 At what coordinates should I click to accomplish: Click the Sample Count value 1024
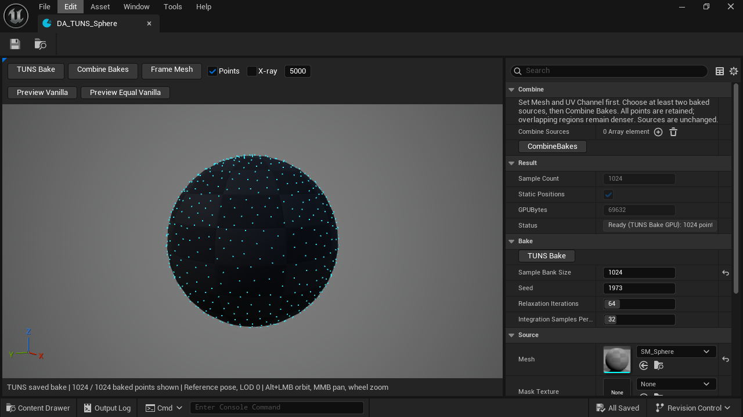point(639,179)
